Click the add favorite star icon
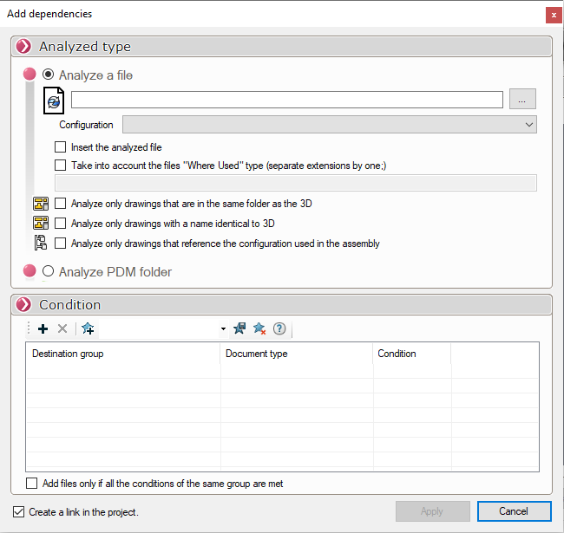The image size is (564, 533). pos(88,329)
